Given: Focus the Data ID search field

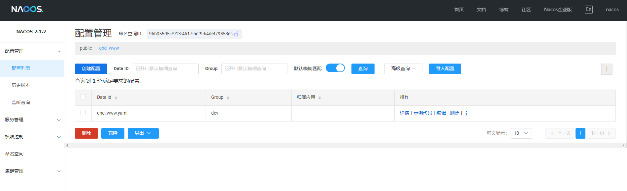Looking at the screenshot, I should pyautogui.click(x=166, y=69).
